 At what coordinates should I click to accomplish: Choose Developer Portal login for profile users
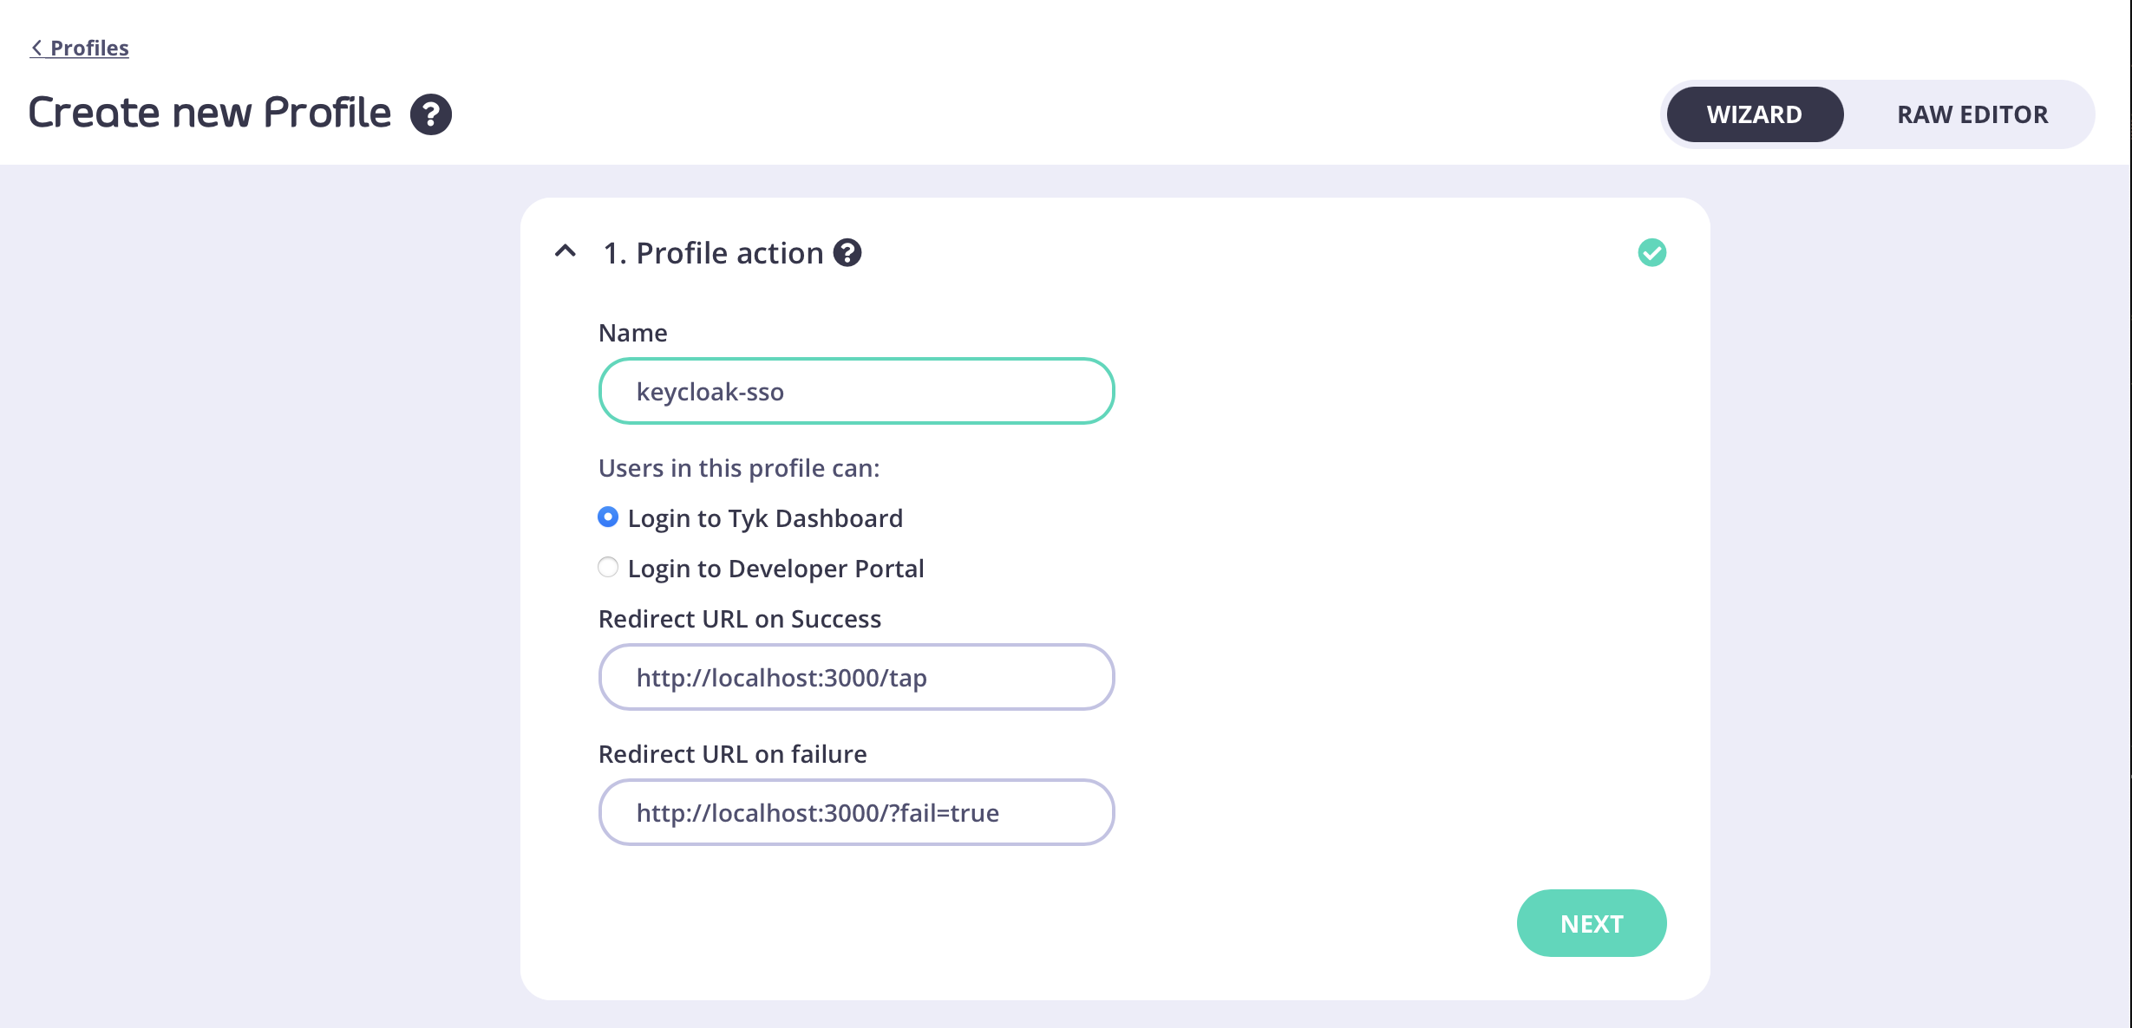[x=608, y=567]
